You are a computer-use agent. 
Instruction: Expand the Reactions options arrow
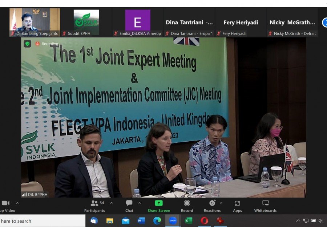(221, 203)
